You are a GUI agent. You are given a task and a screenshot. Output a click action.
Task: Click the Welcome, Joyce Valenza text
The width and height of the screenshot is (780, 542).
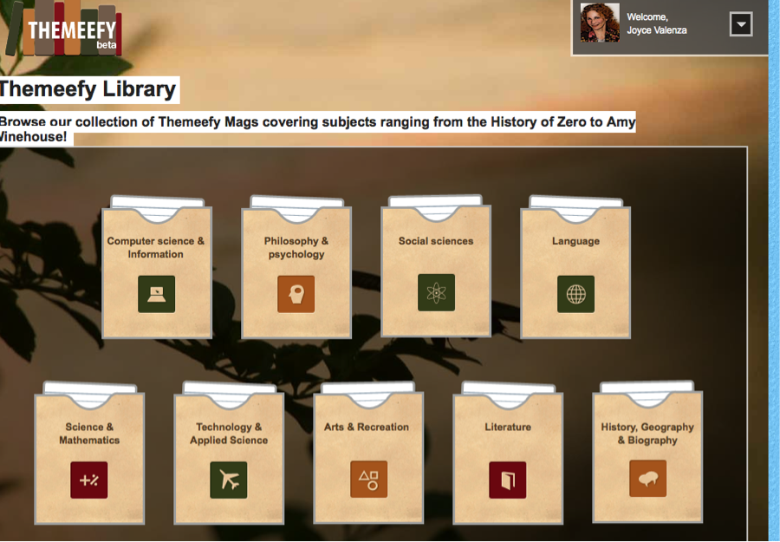[x=657, y=23]
